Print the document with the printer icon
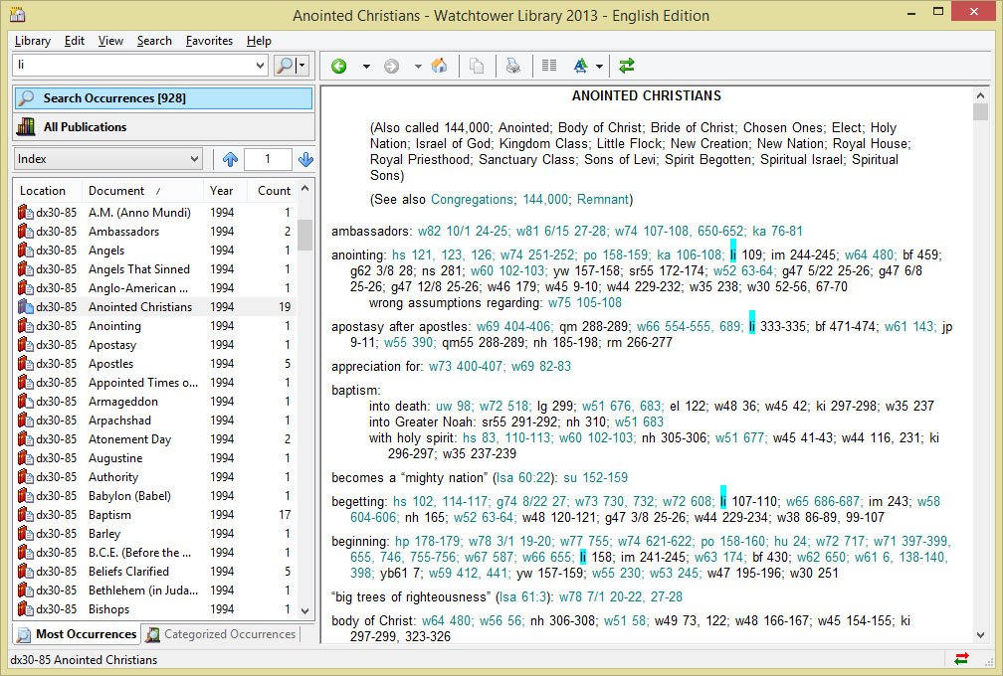 point(513,66)
